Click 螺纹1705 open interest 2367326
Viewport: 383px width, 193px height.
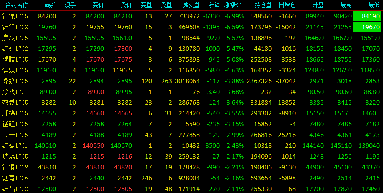[259, 81]
